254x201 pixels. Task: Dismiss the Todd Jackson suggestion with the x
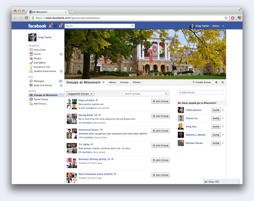click(x=223, y=110)
